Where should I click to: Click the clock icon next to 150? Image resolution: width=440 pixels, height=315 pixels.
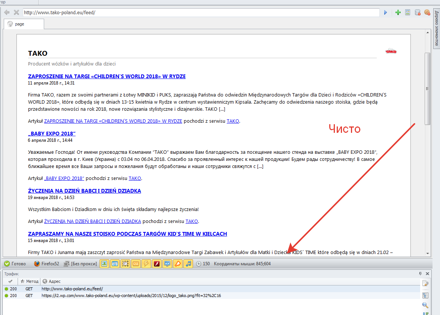(x=198, y=264)
